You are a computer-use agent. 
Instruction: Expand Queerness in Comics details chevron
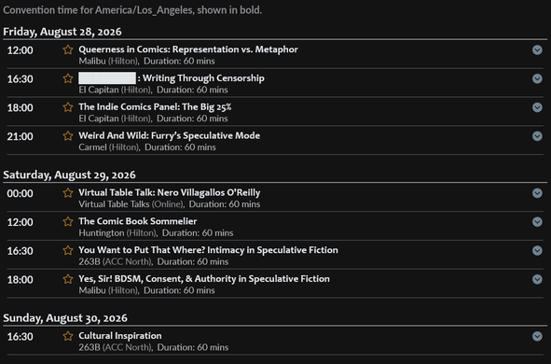coord(537,50)
